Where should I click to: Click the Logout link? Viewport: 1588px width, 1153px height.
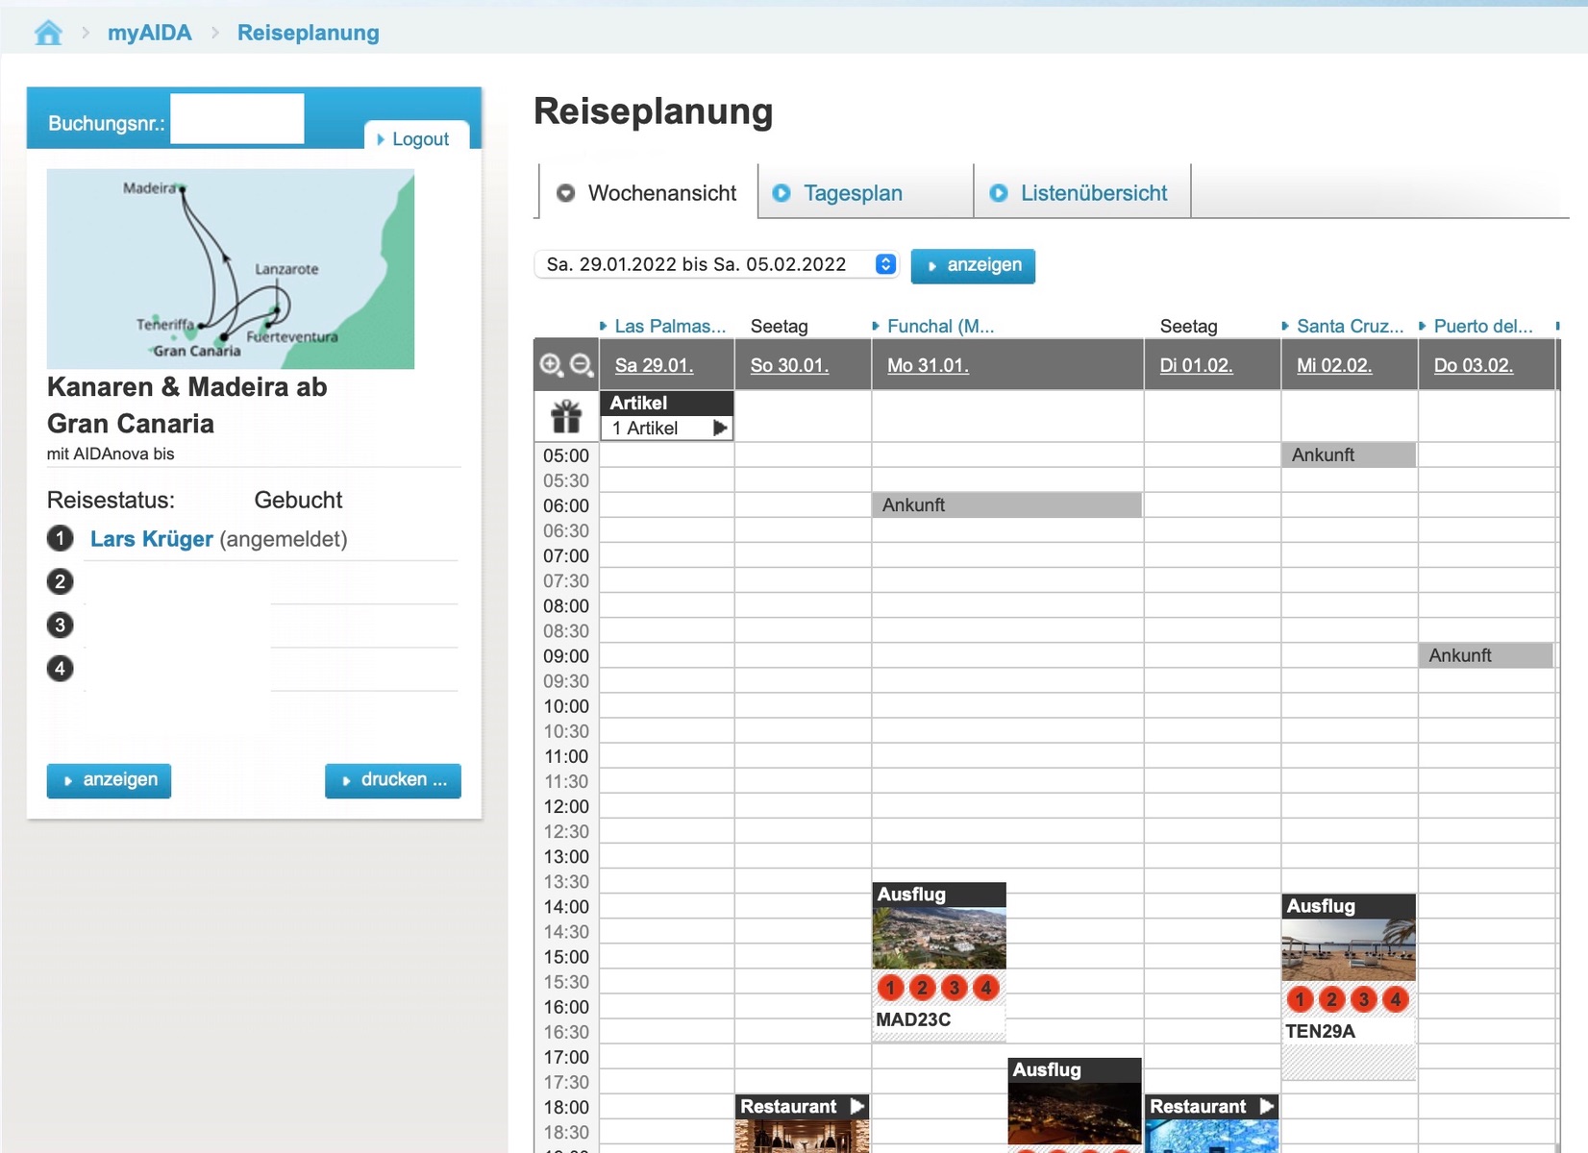pos(419,139)
